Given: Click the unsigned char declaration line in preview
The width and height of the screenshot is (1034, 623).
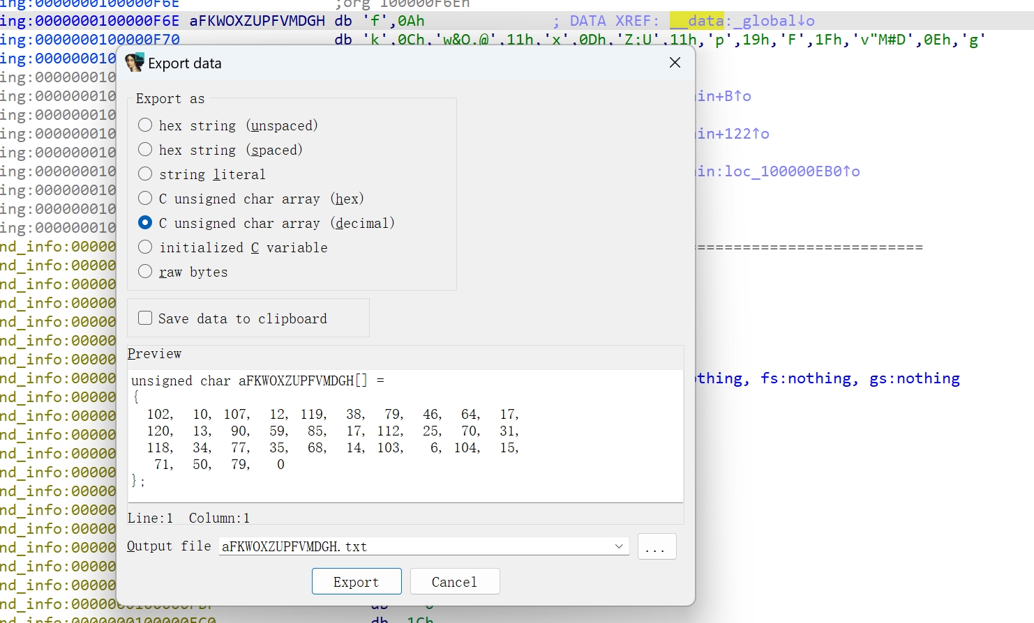Looking at the screenshot, I should tap(257, 381).
